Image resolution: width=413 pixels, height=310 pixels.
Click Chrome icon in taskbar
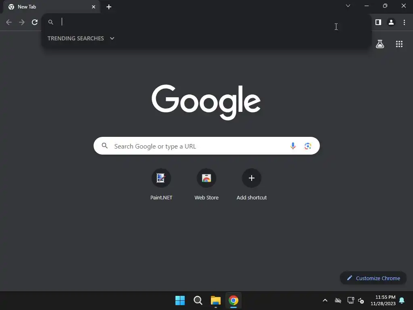pyautogui.click(x=234, y=300)
